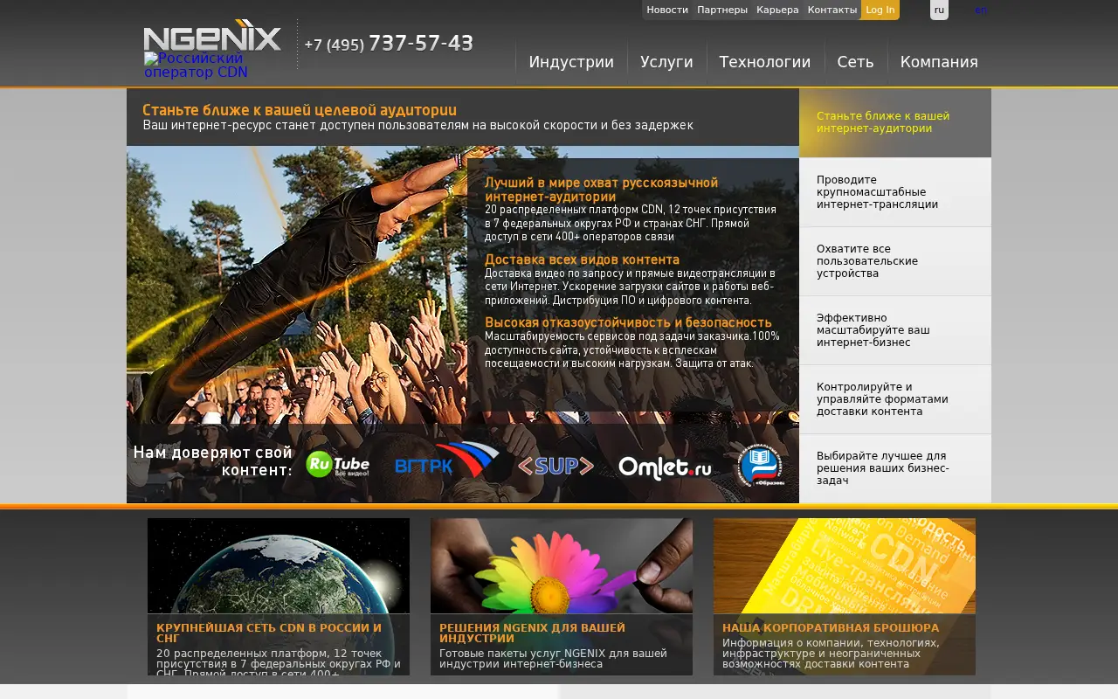The image size is (1118, 699).
Task: Click heading Доставка всех видов контента
Action: tap(582, 260)
